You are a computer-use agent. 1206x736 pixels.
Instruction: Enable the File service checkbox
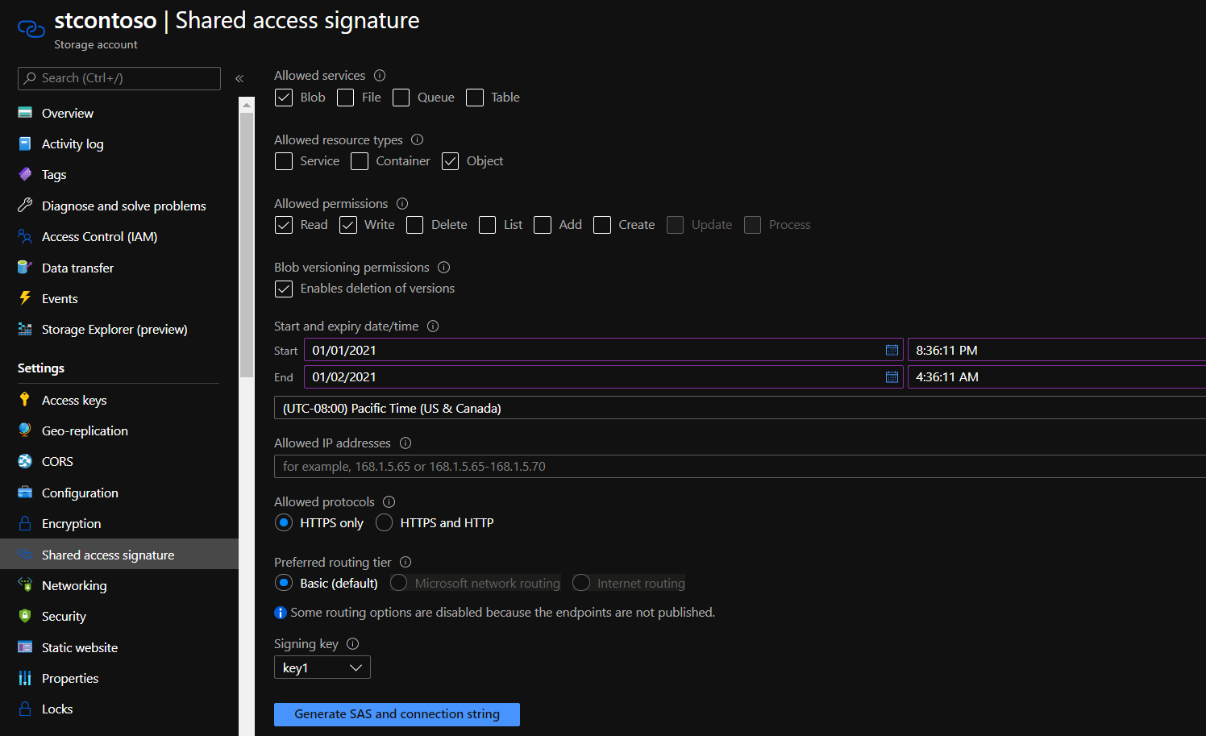(345, 98)
